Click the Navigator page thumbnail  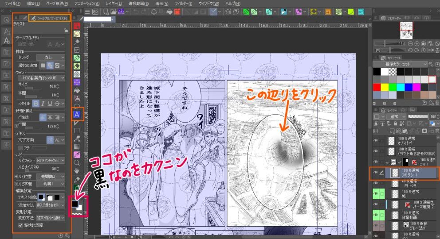coord(406,30)
